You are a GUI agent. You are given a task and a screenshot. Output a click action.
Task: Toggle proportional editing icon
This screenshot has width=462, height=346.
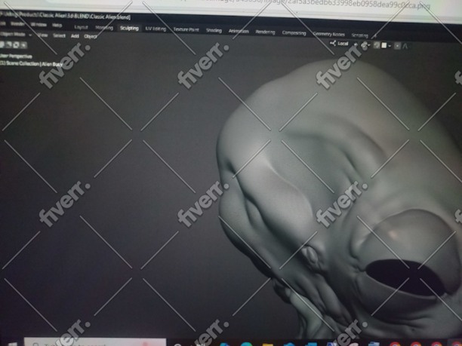(397, 46)
